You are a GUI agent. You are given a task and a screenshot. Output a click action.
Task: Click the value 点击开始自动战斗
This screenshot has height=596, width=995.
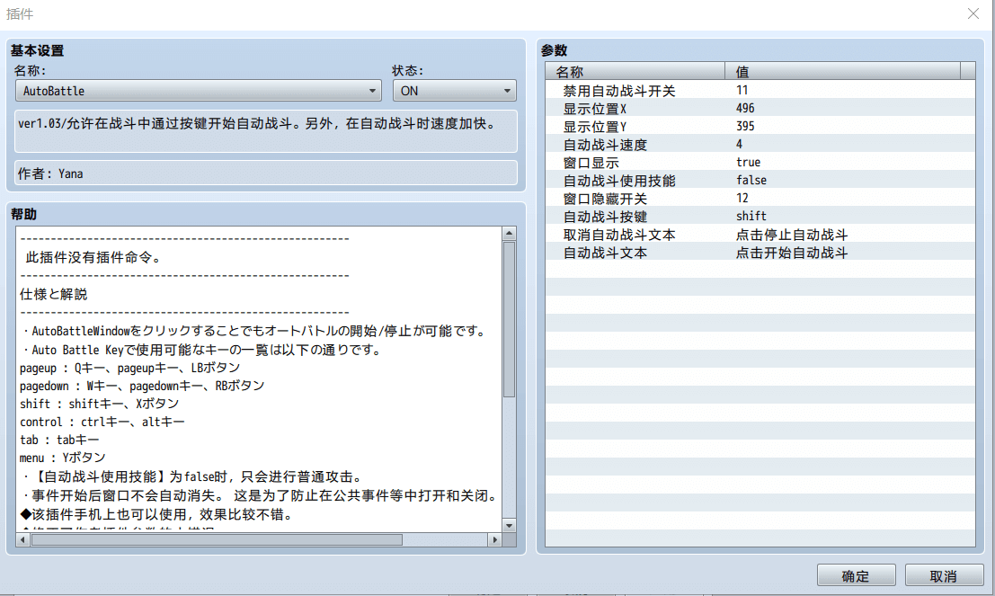[791, 253]
